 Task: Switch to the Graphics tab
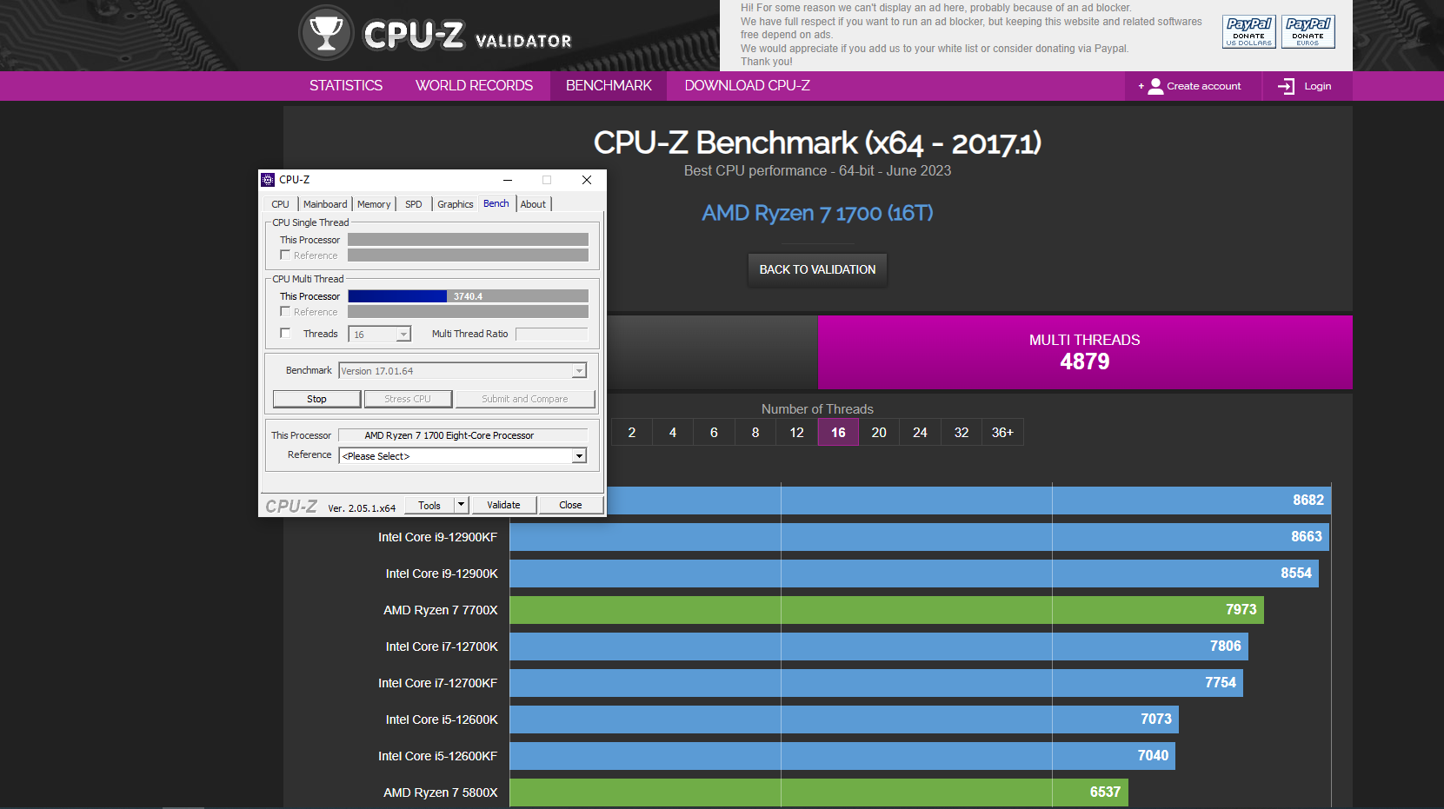coord(456,204)
